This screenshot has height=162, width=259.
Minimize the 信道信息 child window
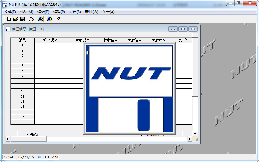point(173,29)
